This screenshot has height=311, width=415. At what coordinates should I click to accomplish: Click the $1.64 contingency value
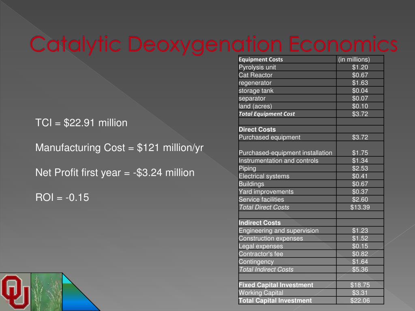pyautogui.click(x=360, y=262)
